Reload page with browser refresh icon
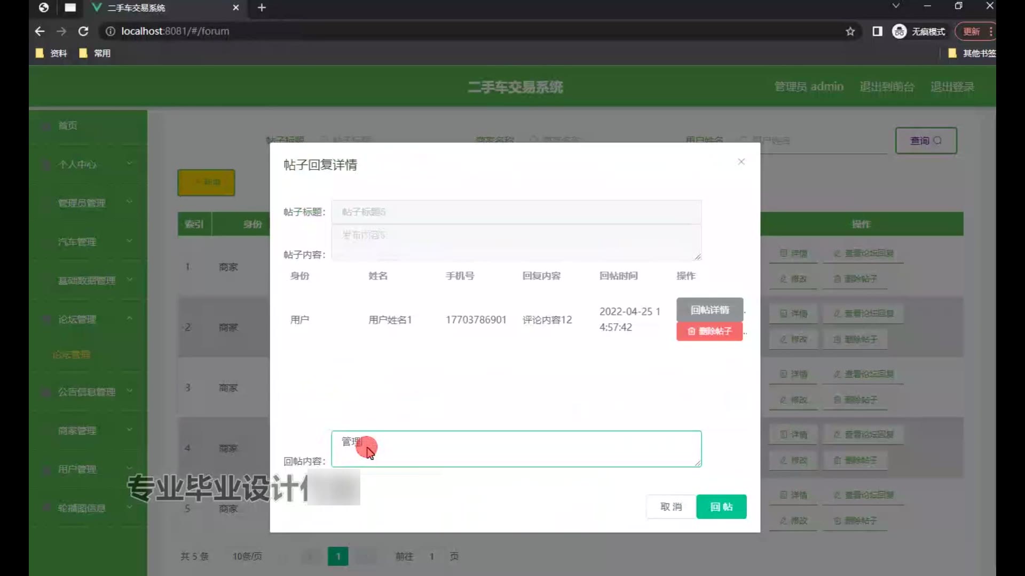Image resolution: width=1025 pixels, height=576 pixels. 83,31
